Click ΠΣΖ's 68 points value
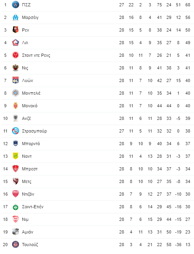The width and height of the screenshot is (194, 254). coord(188,5)
